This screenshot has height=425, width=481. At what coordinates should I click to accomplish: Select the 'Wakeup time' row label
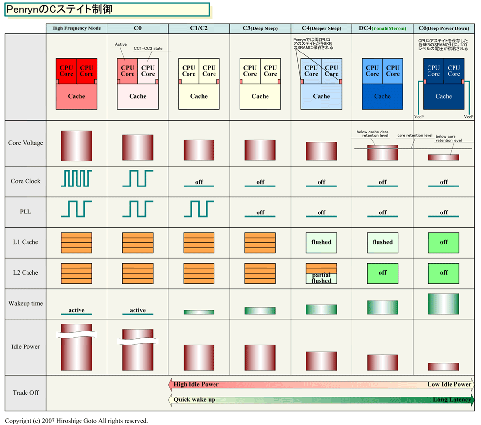coord(26,303)
